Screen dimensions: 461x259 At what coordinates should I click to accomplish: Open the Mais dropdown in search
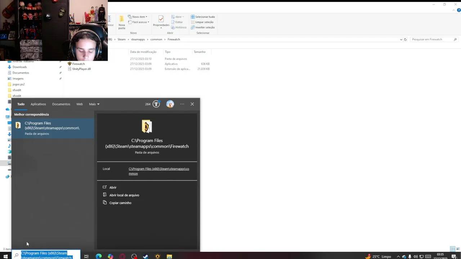tap(94, 104)
